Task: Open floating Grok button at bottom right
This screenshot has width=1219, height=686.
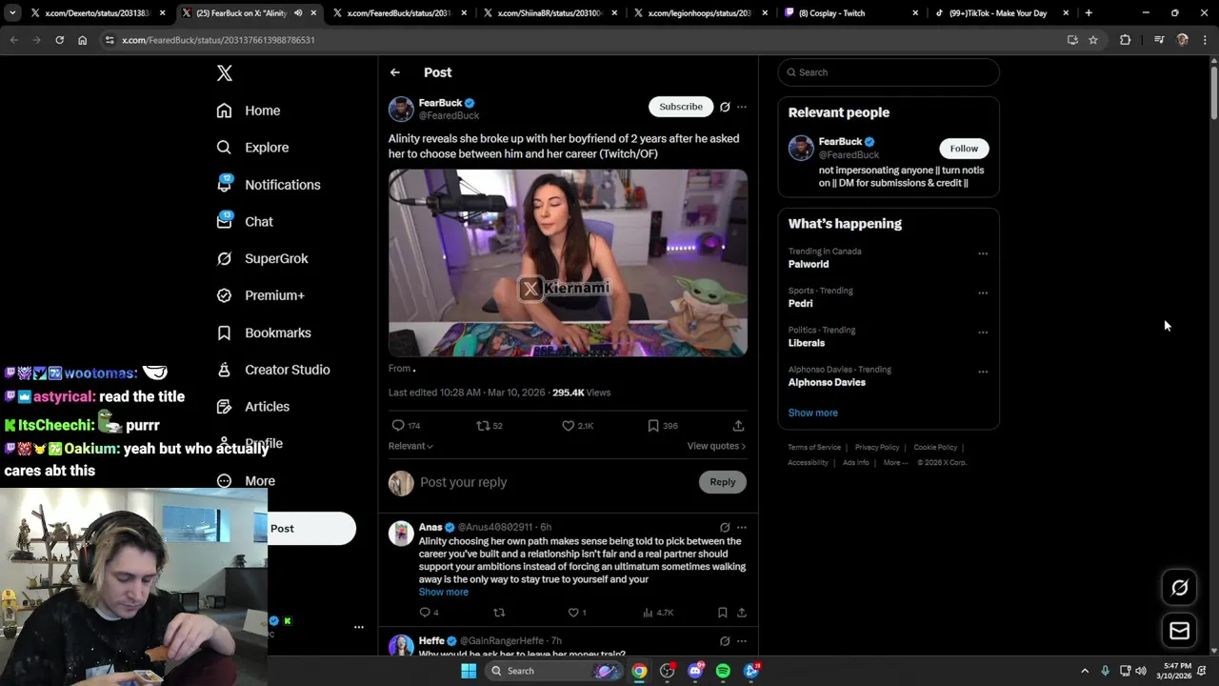Action: click(1179, 588)
